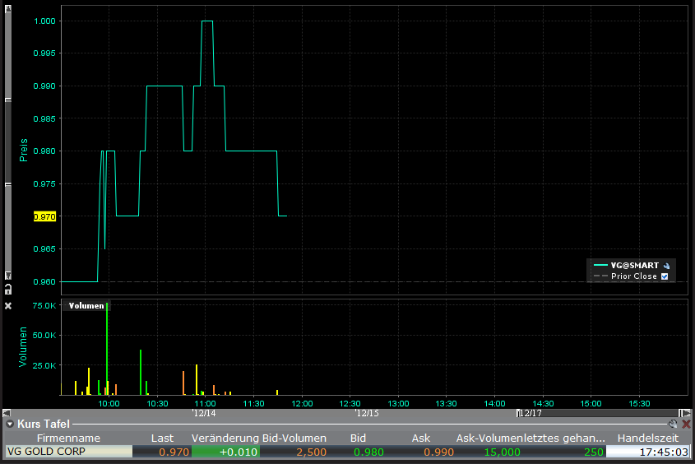Select the VG GOLD CORP row
The width and height of the screenshot is (695, 464).
[68, 452]
